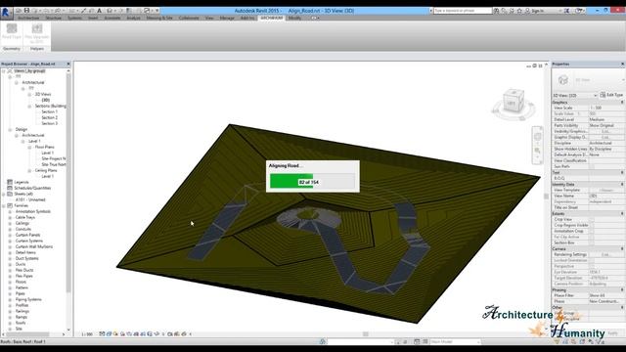Toggle the Far Clip Active checkbox
The height and width of the screenshot is (352, 626).
(x=592, y=237)
